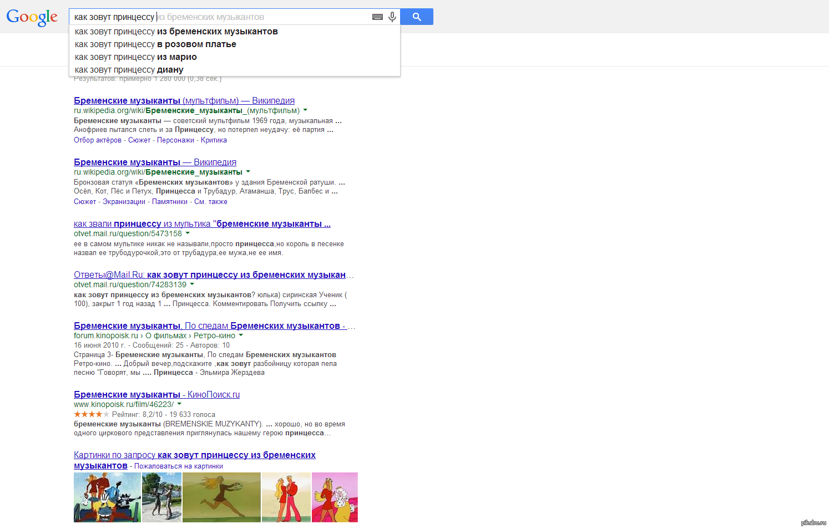Screen dimensions: 829x529
Task: Open dropdown arrow beside otvet.mail.ru/question/5473158
Action: (188, 233)
